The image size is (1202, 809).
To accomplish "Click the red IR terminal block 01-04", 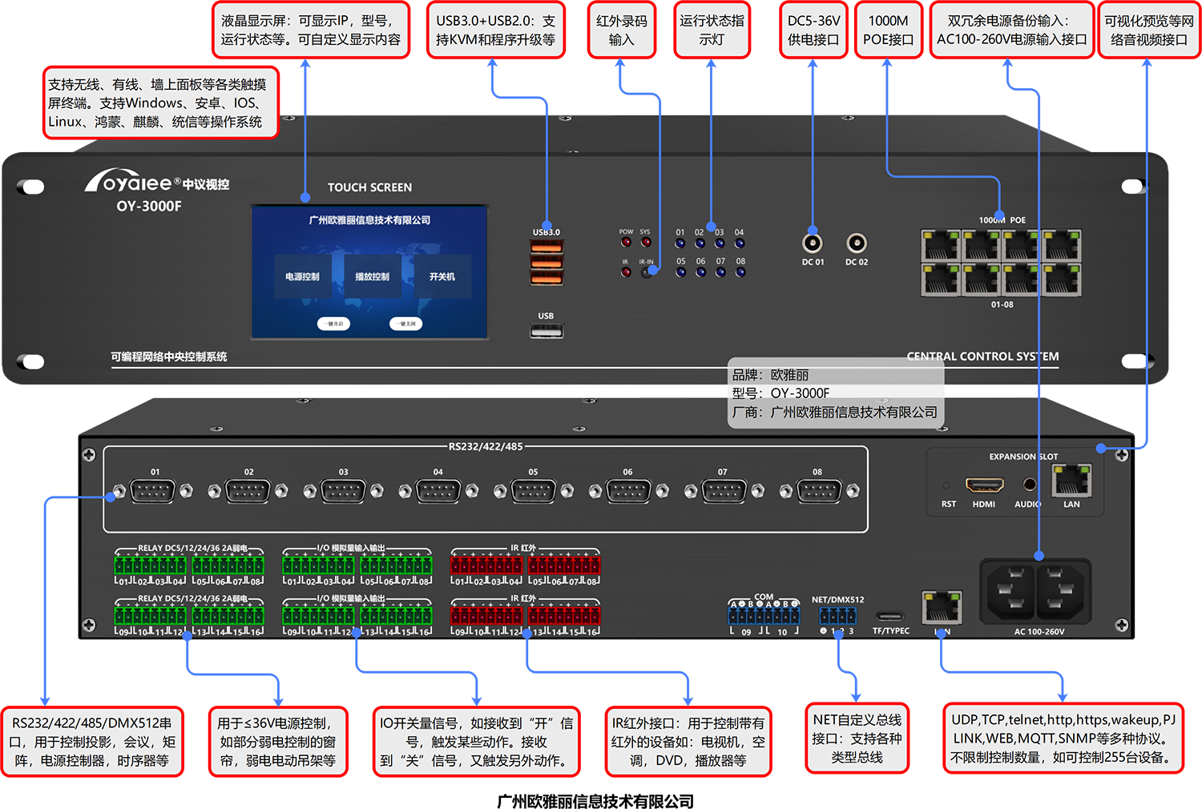I will (486, 565).
